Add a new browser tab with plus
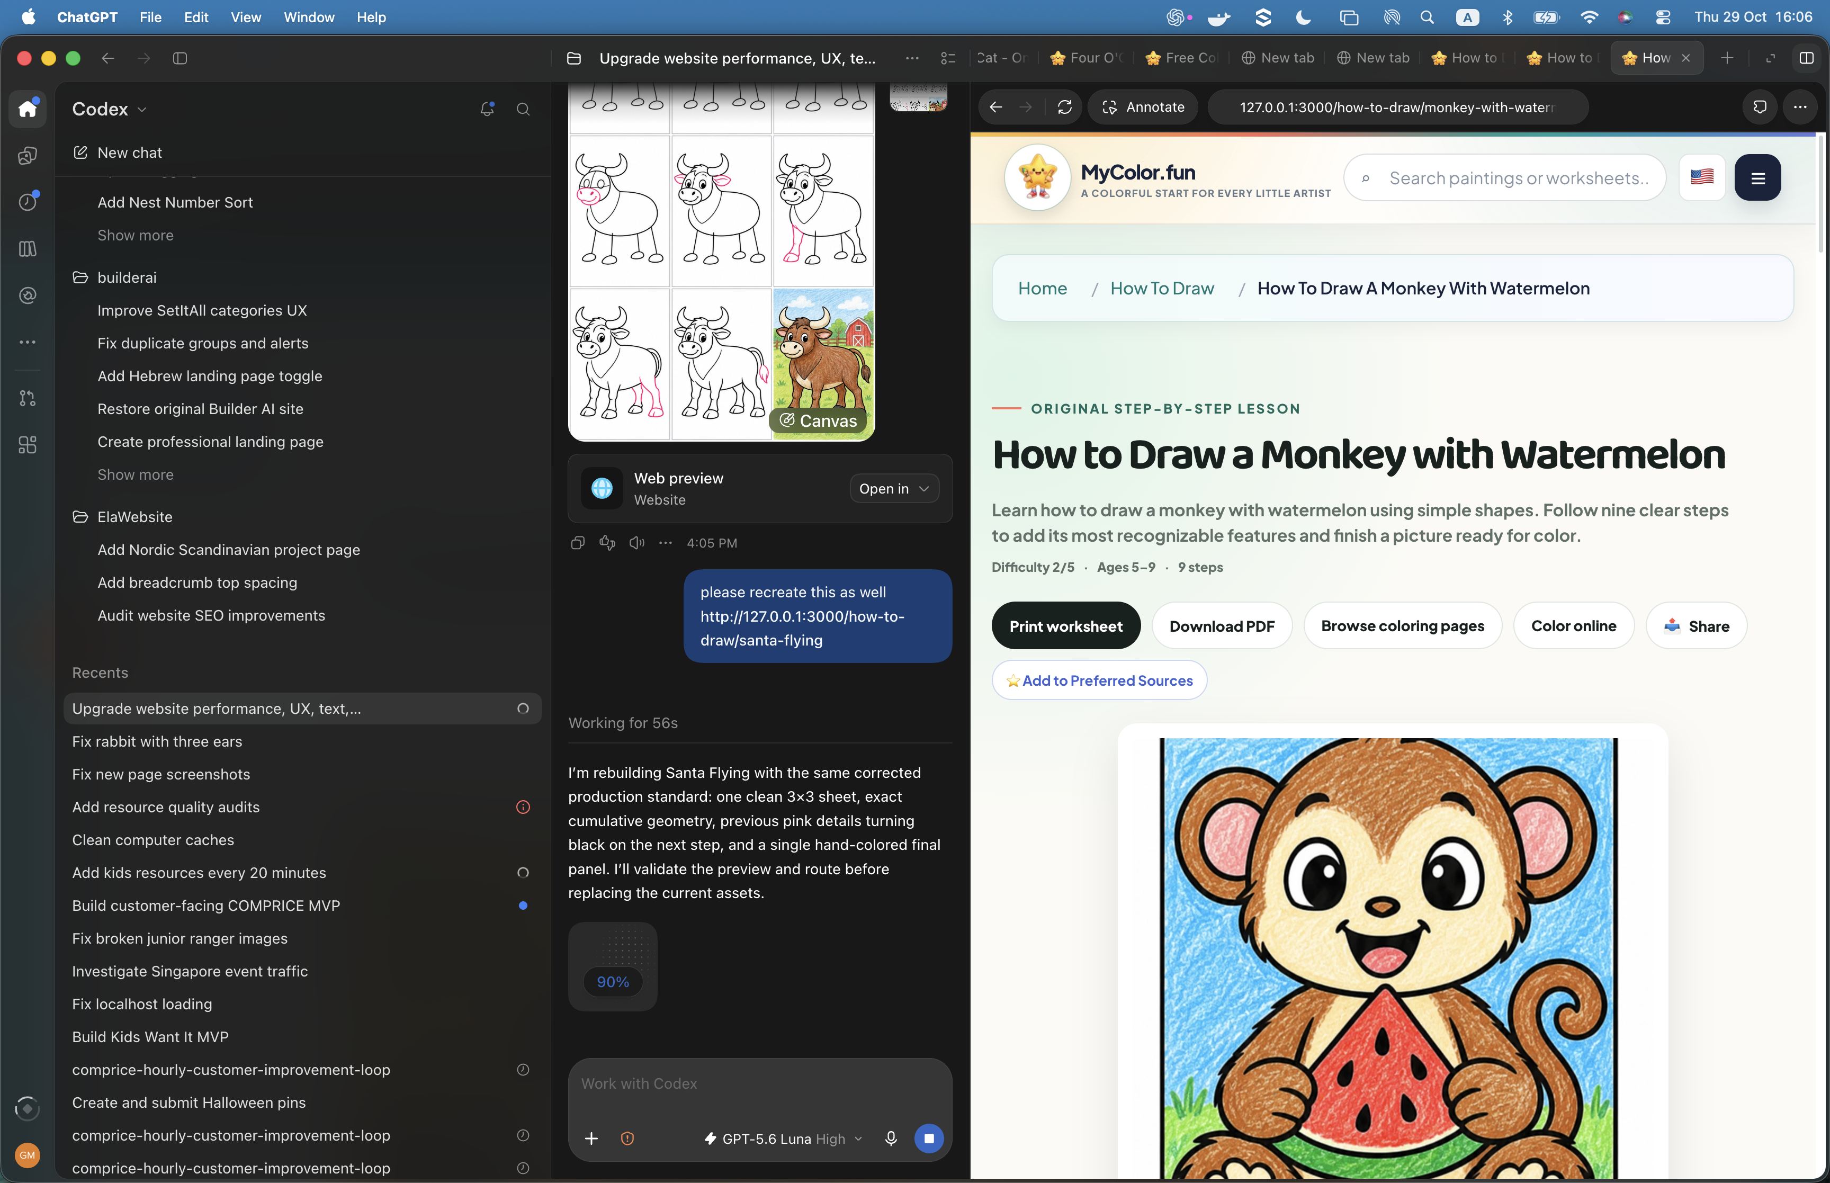The width and height of the screenshot is (1830, 1183). (x=1727, y=58)
